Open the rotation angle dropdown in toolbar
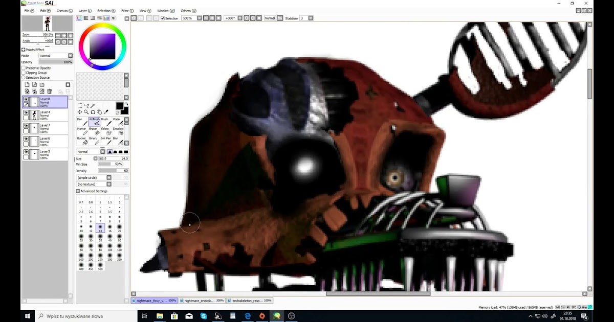 click(x=239, y=18)
